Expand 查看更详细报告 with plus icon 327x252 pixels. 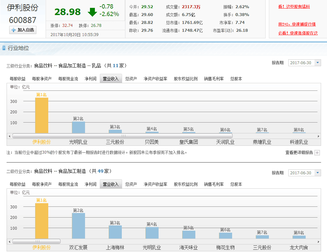317,153
